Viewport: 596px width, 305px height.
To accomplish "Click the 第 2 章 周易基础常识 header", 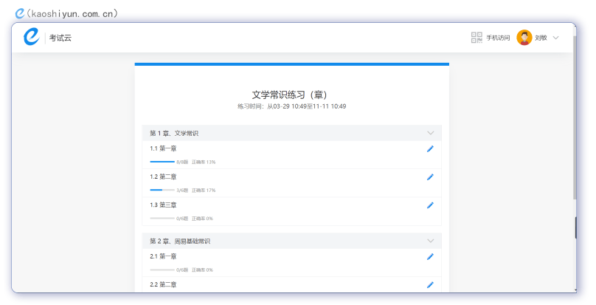I will [181, 241].
